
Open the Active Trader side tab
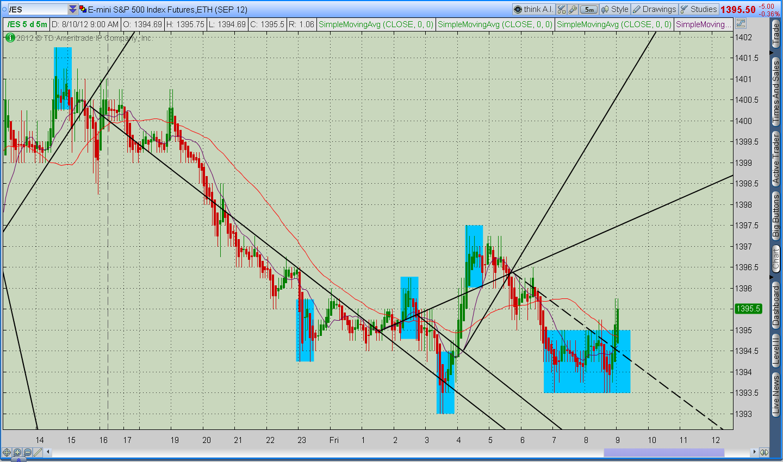(x=776, y=159)
